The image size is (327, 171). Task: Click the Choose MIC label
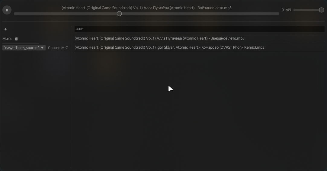(58, 48)
